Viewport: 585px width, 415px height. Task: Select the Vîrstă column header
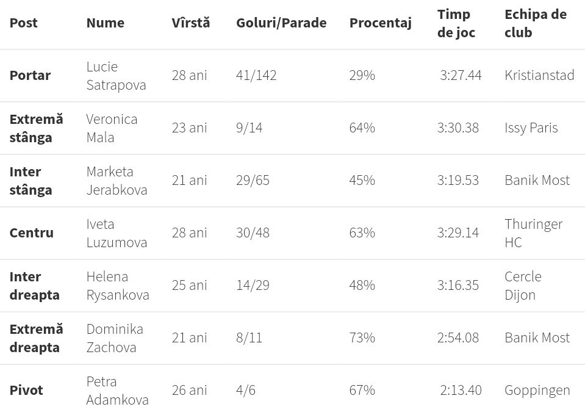(x=190, y=23)
